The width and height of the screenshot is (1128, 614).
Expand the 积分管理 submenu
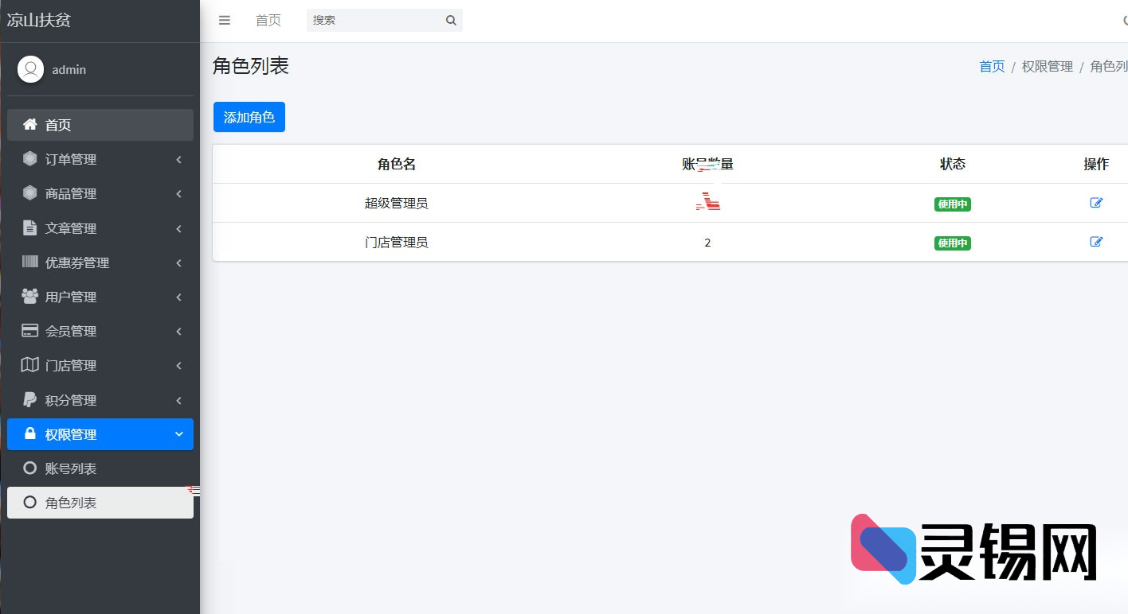click(100, 400)
